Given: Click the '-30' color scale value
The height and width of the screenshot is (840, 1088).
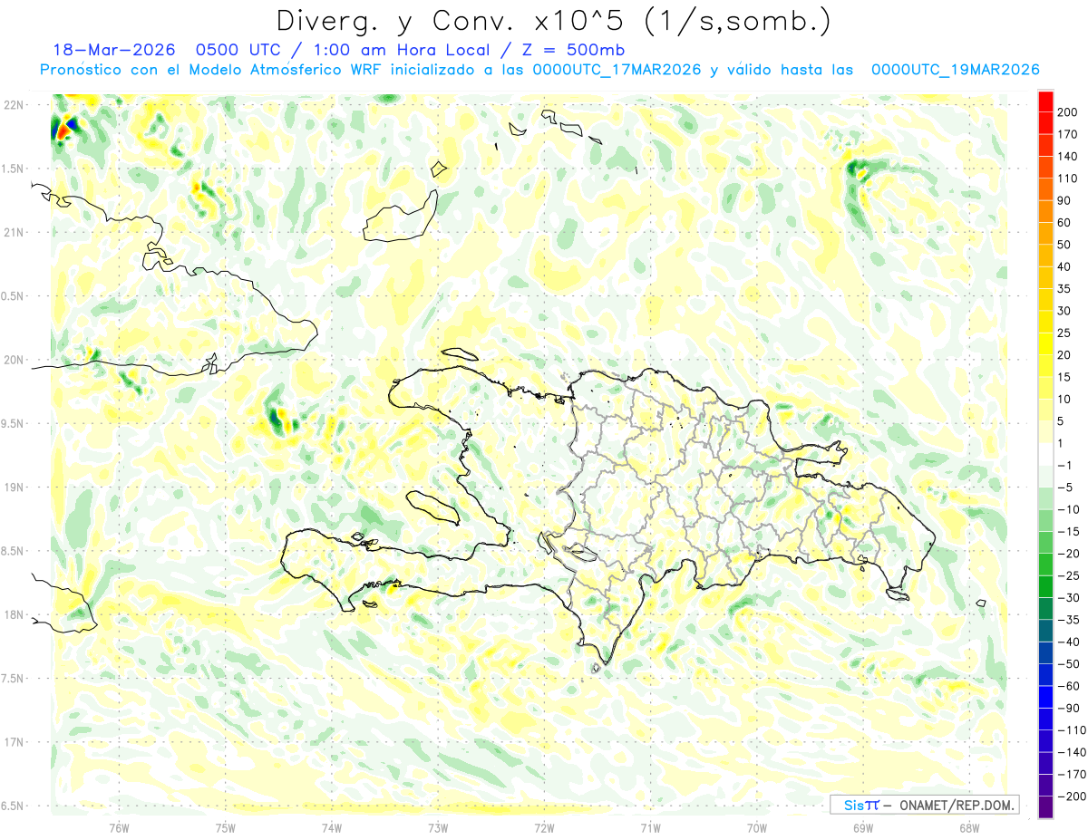Looking at the screenshot, I should [x=1067, y=597].
